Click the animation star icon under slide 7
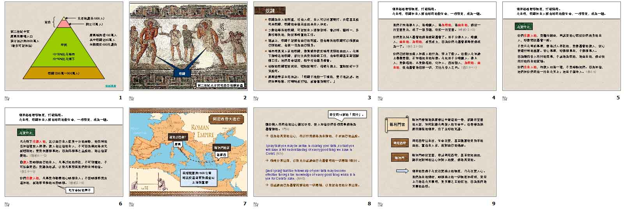Image resolution: width=624 pixels, height=210 pixels. (x=131, y=204)
